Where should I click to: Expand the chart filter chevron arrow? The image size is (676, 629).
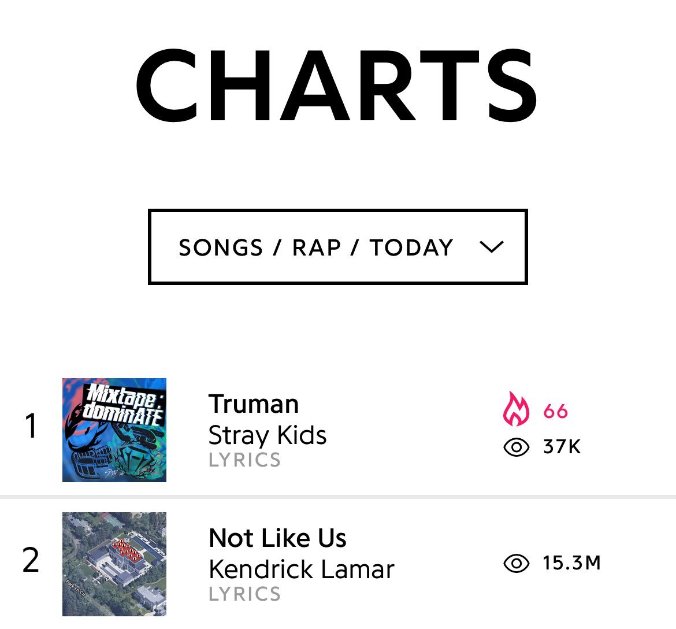(492, 247)
